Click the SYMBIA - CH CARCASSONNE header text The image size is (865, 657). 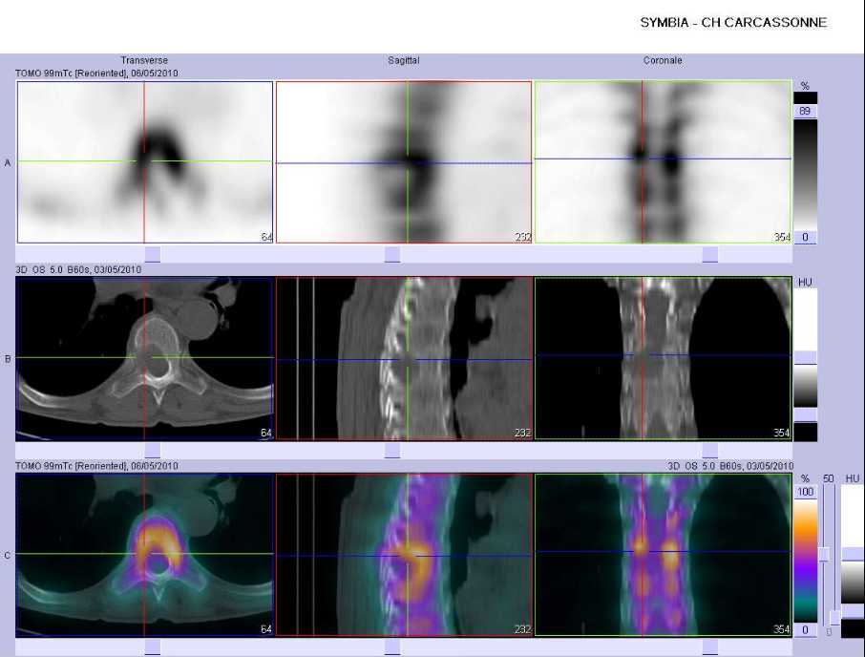733,23
